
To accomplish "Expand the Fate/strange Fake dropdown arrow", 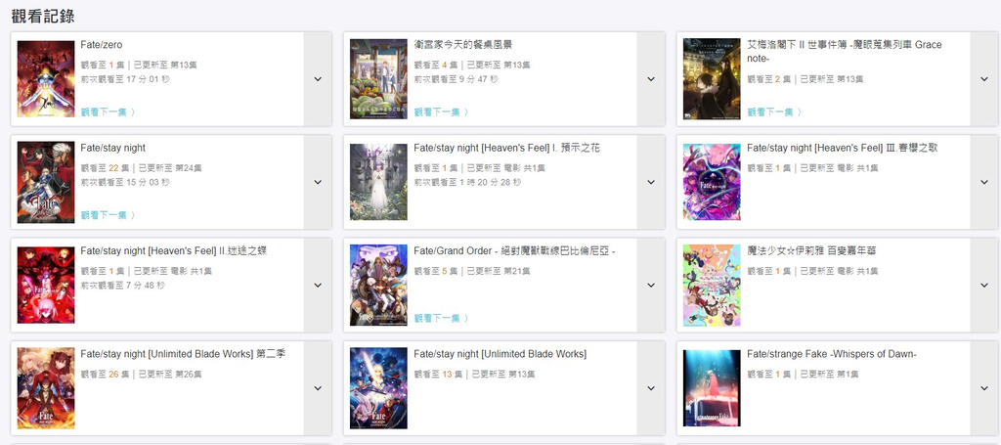I will point(984,388).
